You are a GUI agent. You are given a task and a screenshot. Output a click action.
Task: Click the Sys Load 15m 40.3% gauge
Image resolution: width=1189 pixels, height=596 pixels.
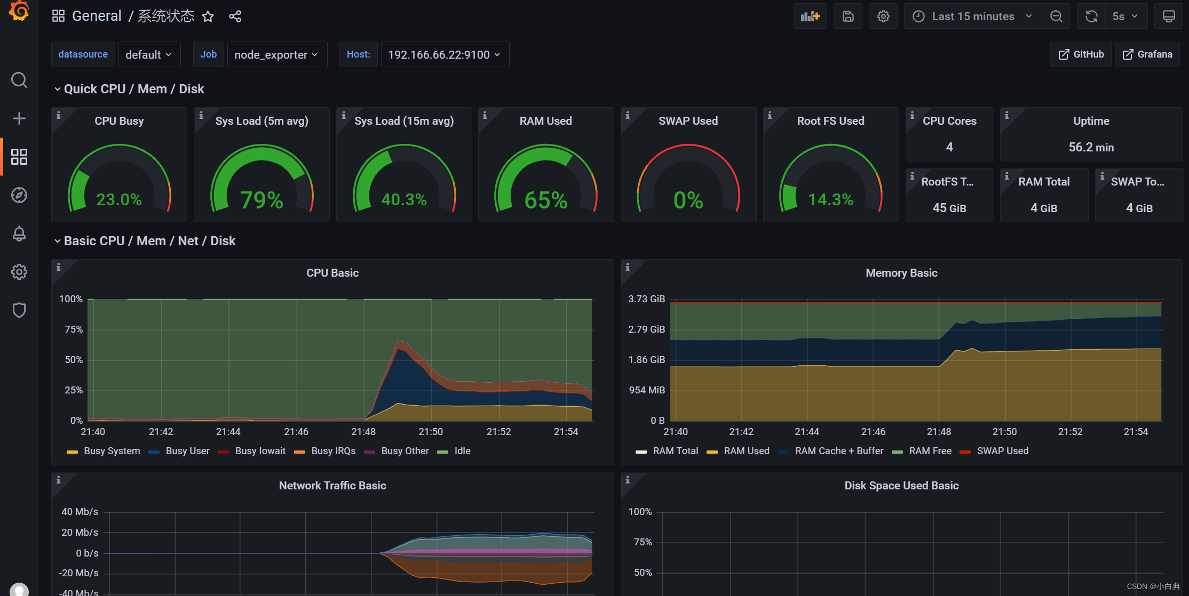pyautogui.click(x=404, y=179)
